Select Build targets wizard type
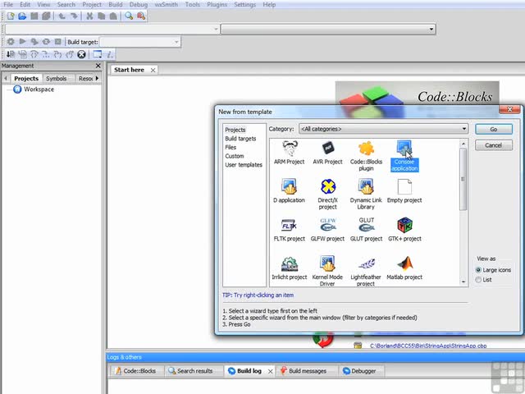The image size is (525, 394). pyautogui.click(x=240, y=139)
